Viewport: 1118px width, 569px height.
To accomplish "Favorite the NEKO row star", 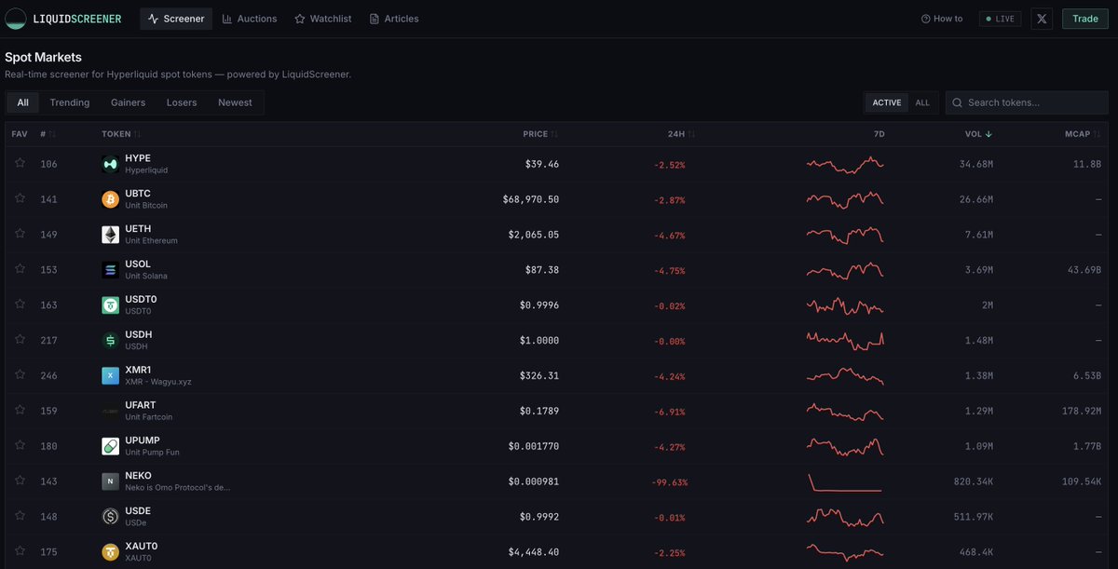I will [20, 481].
